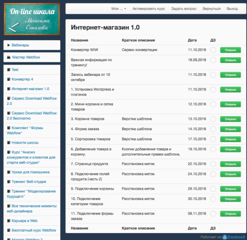Open the Test course link
The width and height of the screenshot is (247, 240).
15,70
